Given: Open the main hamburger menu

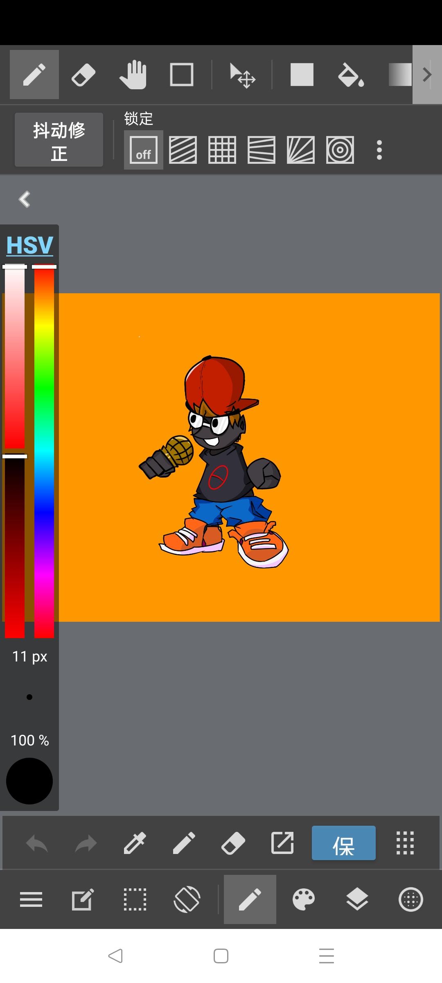Looking at the screenshot, I should pos(31,900).
